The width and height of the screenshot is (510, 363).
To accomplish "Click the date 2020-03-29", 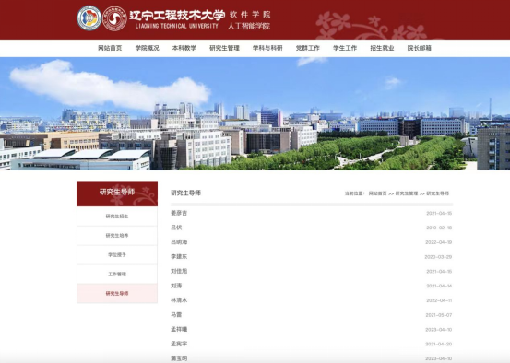I will pos(438,257).
